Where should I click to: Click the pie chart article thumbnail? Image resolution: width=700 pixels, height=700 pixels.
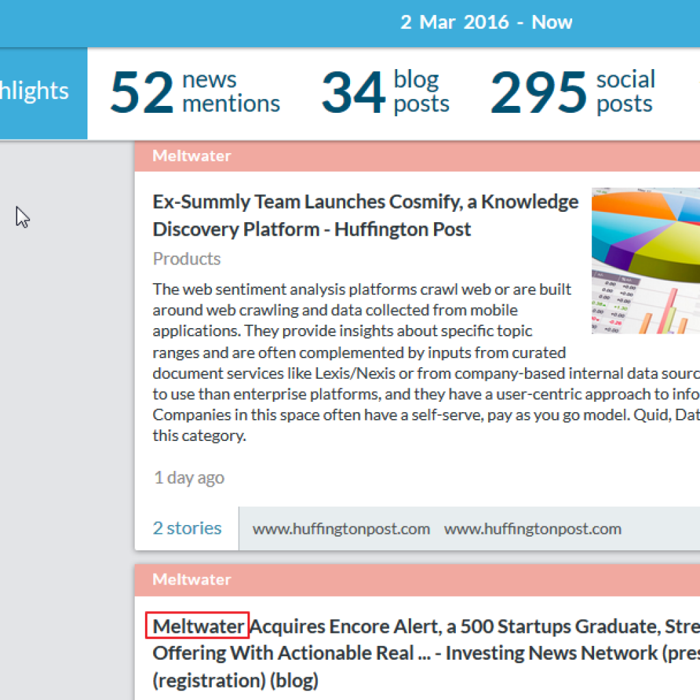[x=645, y=260]
